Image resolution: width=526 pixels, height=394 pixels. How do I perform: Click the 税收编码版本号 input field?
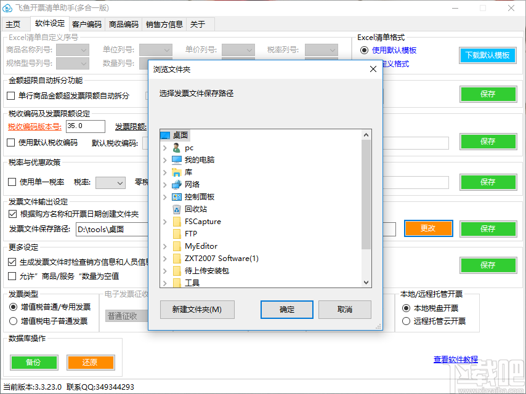[85, 126]
